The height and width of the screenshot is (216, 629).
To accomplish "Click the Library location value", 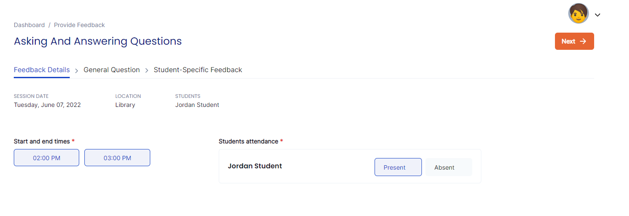I will [125, 105].
